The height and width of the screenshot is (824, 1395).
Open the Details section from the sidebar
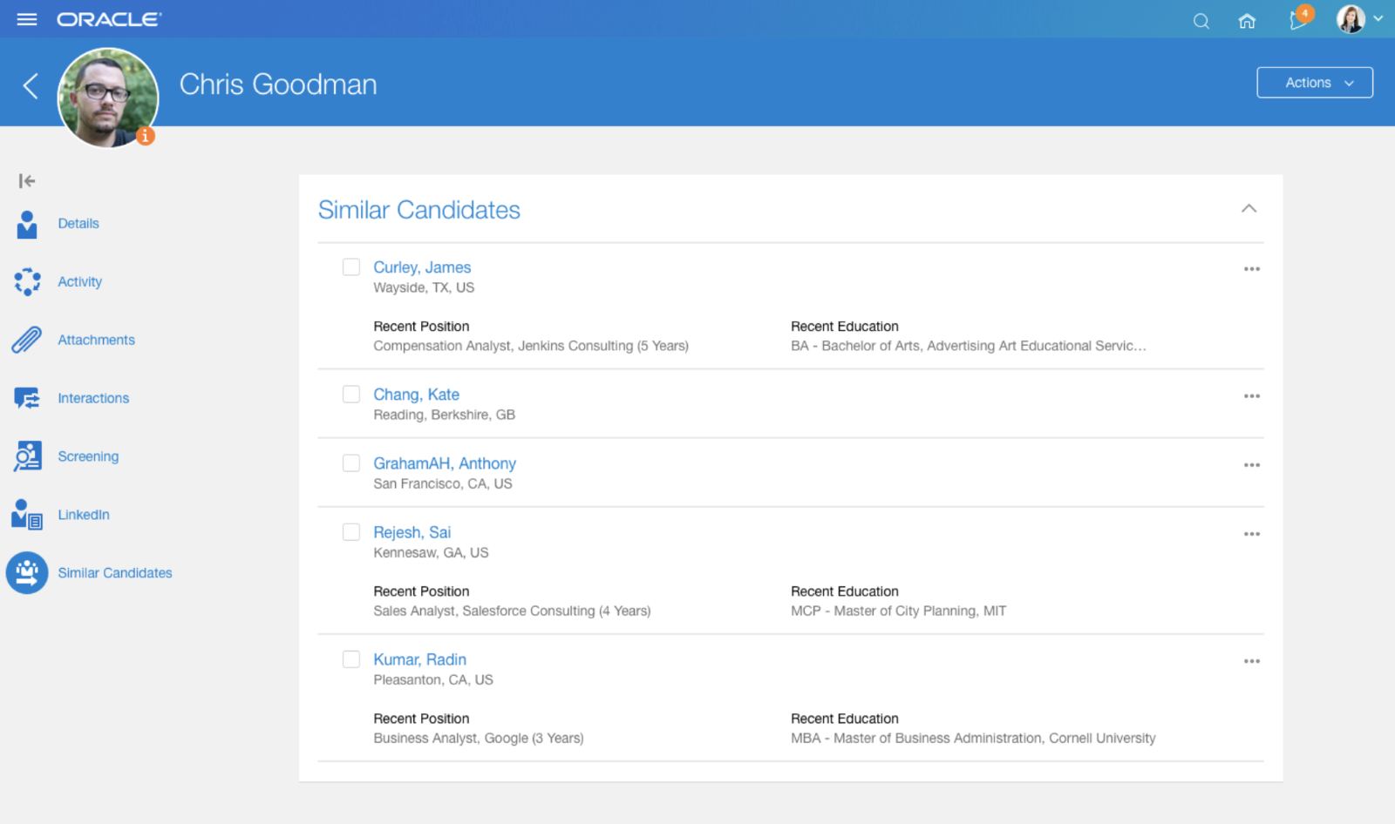tap(27, 223)
